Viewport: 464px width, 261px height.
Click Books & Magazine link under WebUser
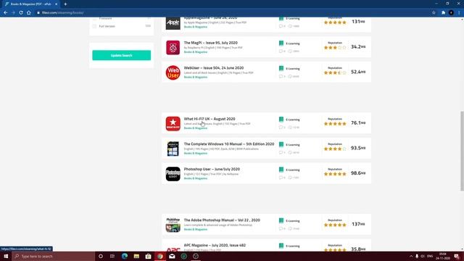click(x=196, y=78)
